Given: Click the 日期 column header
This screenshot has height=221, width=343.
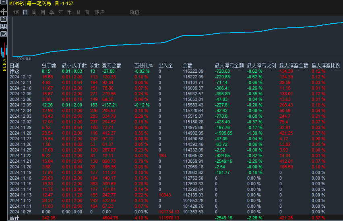Looking at the screenshot, I should [14, 65].
